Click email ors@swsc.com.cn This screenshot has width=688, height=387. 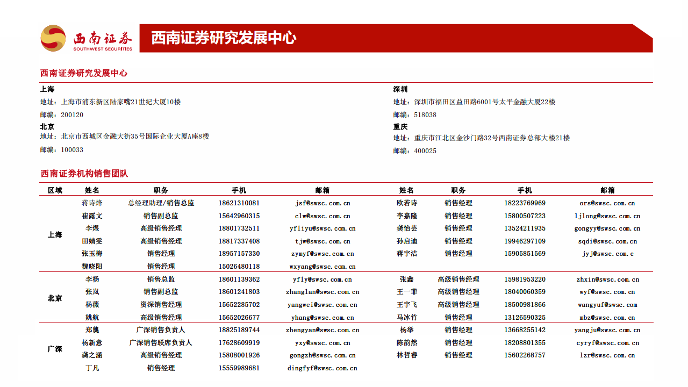(x=607, y=203)
